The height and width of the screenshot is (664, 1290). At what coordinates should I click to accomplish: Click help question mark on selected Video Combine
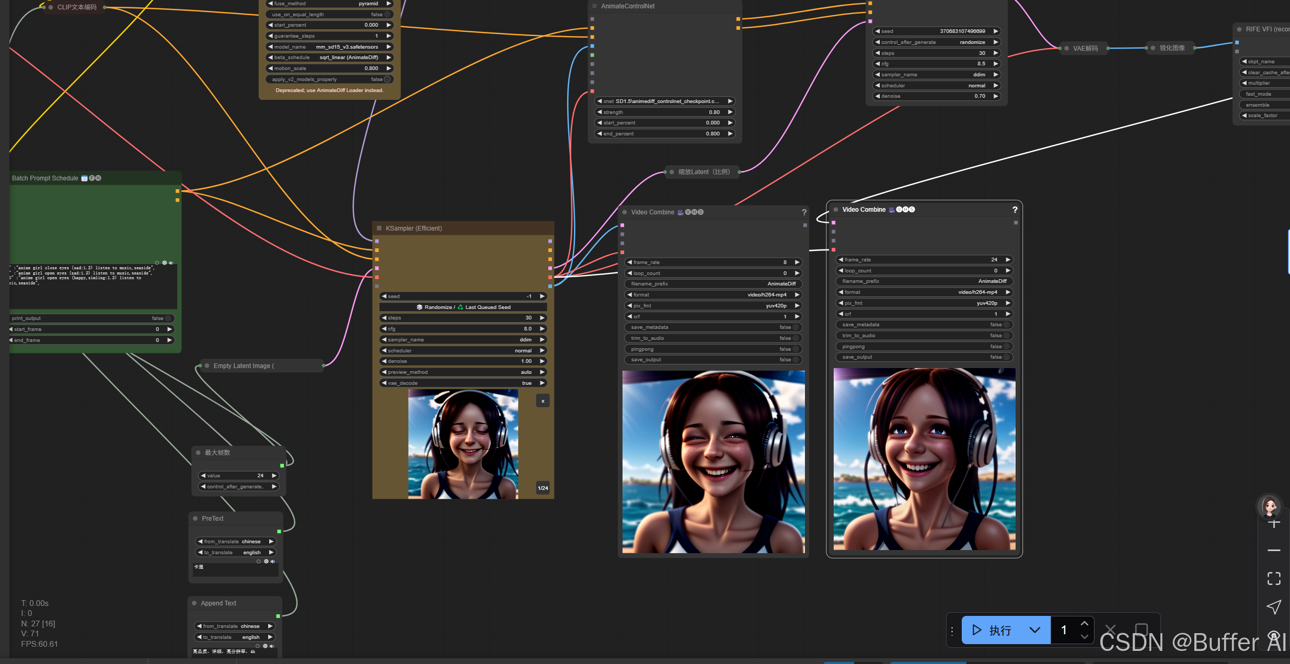click(1015, 210)
